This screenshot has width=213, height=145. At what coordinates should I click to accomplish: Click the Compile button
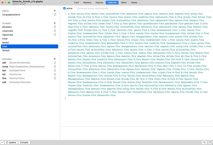24,143
